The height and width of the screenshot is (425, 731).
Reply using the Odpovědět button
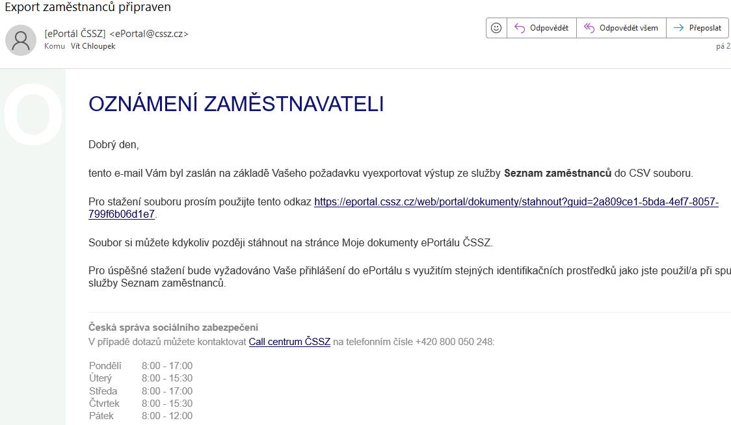(x=542, y=28)
